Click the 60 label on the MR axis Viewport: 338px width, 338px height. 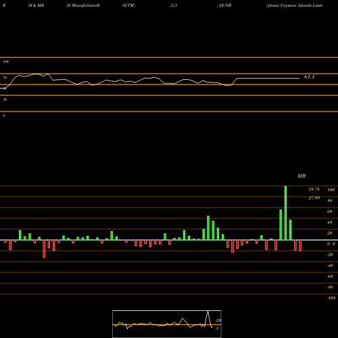(330, 212)
